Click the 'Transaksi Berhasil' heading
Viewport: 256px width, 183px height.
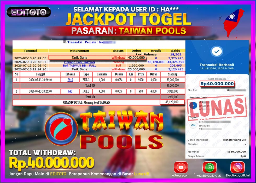[217, 65]
